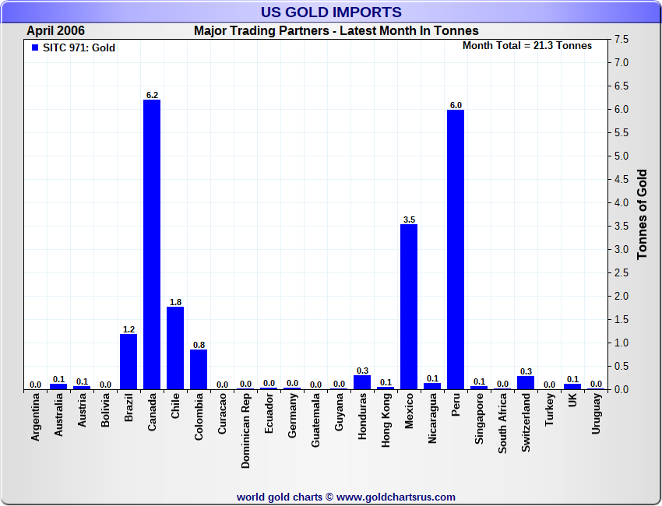Image resolution: width=662 pixels, height=506 pixels.
Task: Click the 'UK' axis label
Action: (x=572, y=400)
